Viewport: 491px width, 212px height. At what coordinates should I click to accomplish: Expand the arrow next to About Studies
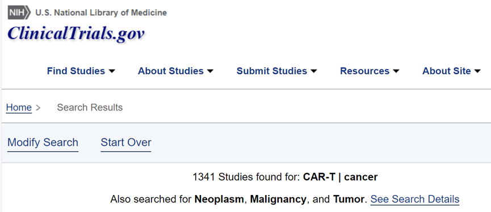point(211,71)
